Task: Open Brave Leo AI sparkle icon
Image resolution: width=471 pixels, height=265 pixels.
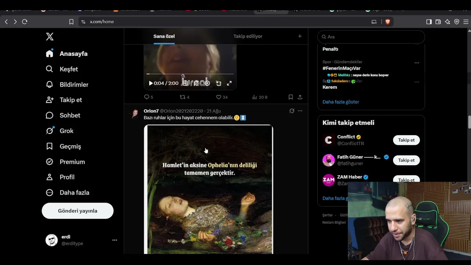Action: point(447,22)
